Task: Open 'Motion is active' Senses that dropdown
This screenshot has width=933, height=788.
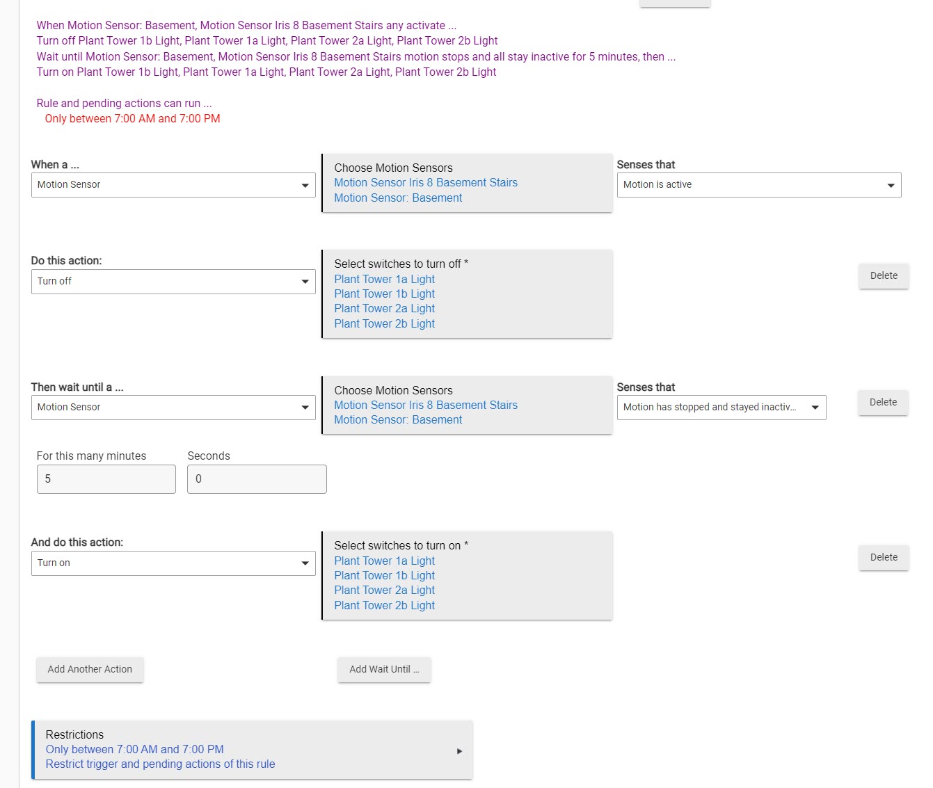Action: click(x=758, y=185)
